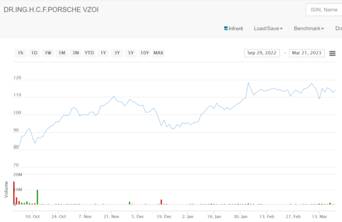Choose the YTD time range
The height and width of the screenshot is (222, 342).
(x=90, y=53)
